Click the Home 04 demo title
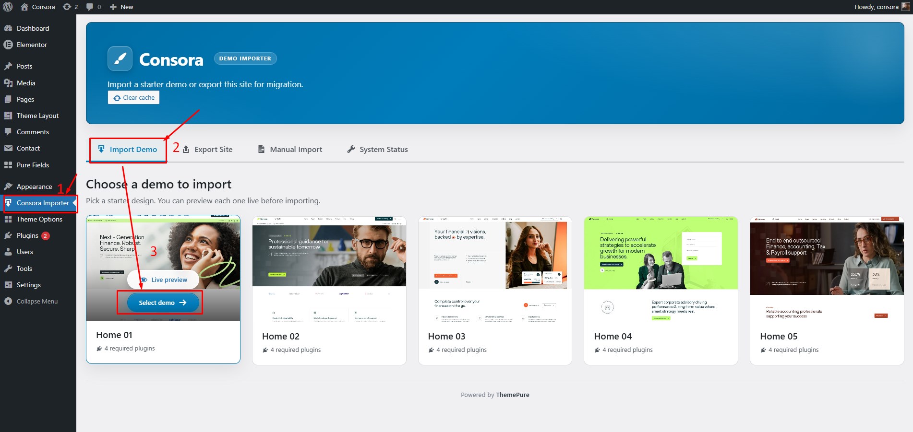The width and height of the screenshot is (913, 432). pyautogui.click(x=613, y=337)
